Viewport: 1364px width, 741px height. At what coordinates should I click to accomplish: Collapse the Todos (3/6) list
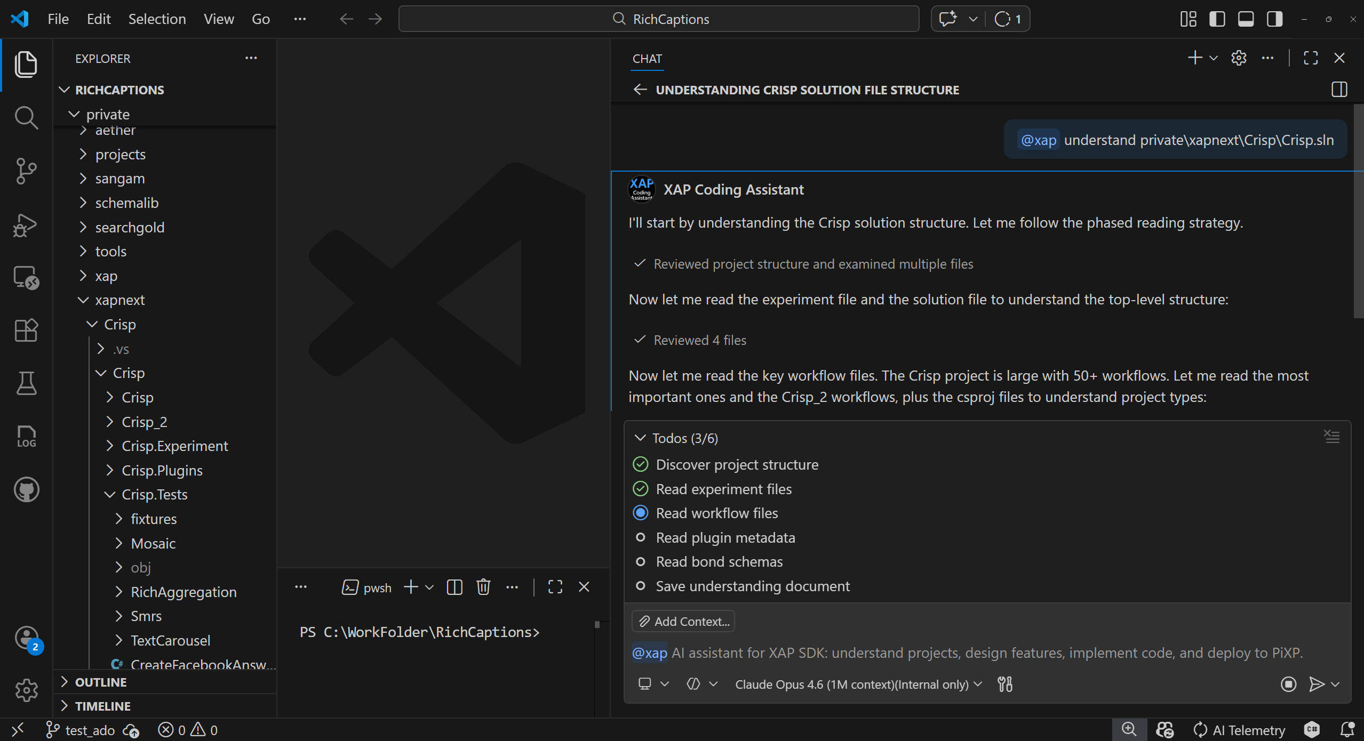click(640, 438)
